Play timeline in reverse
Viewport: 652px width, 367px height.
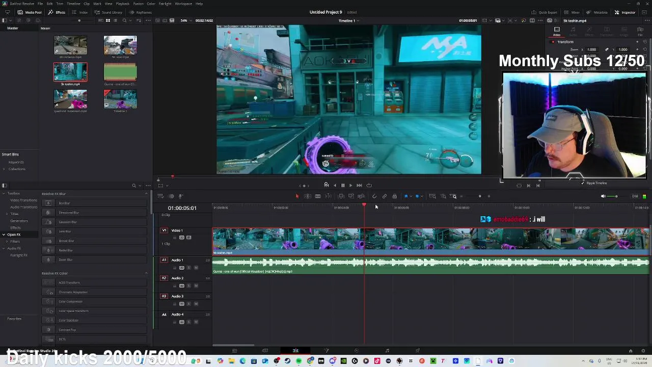click(335, 186)
